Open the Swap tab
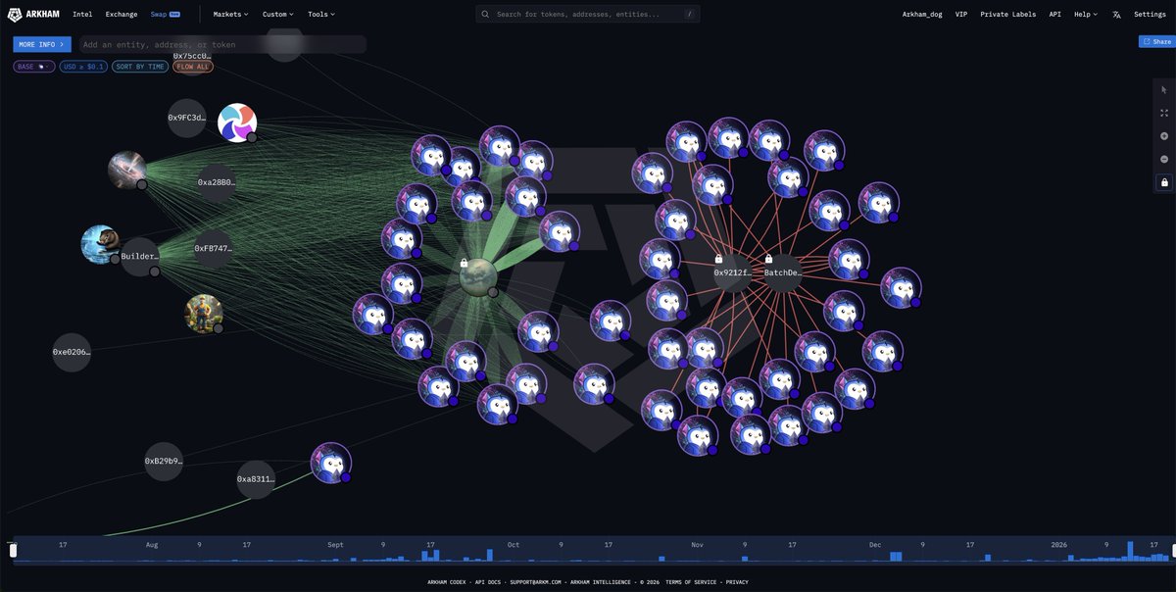This screenshot has height=592, width=1176. point(165,15)
